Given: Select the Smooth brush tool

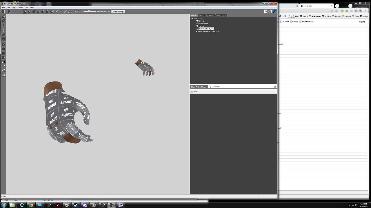Looking at the screenshot, I should click(x=47, y=12).
